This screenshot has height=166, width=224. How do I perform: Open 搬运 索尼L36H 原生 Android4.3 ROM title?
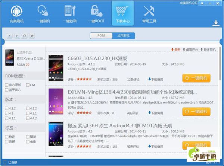tap(120, 126)
